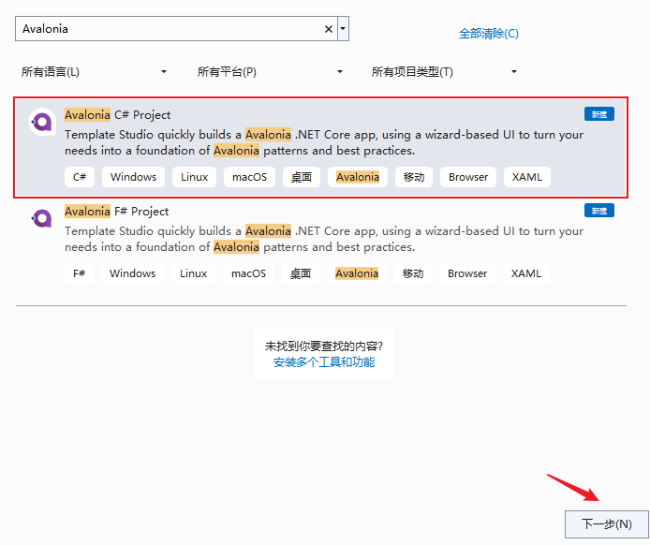The height and width of the screenshot is (545, 650).
Task: Click the F# Project template description text
Action: point(324,239)
